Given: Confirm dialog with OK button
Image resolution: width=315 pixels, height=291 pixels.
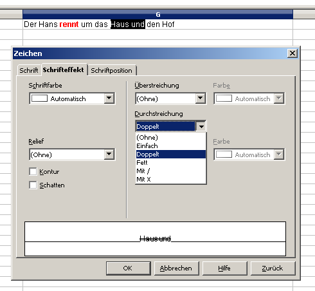Looking at the screenshot, I should pos(129,268).
